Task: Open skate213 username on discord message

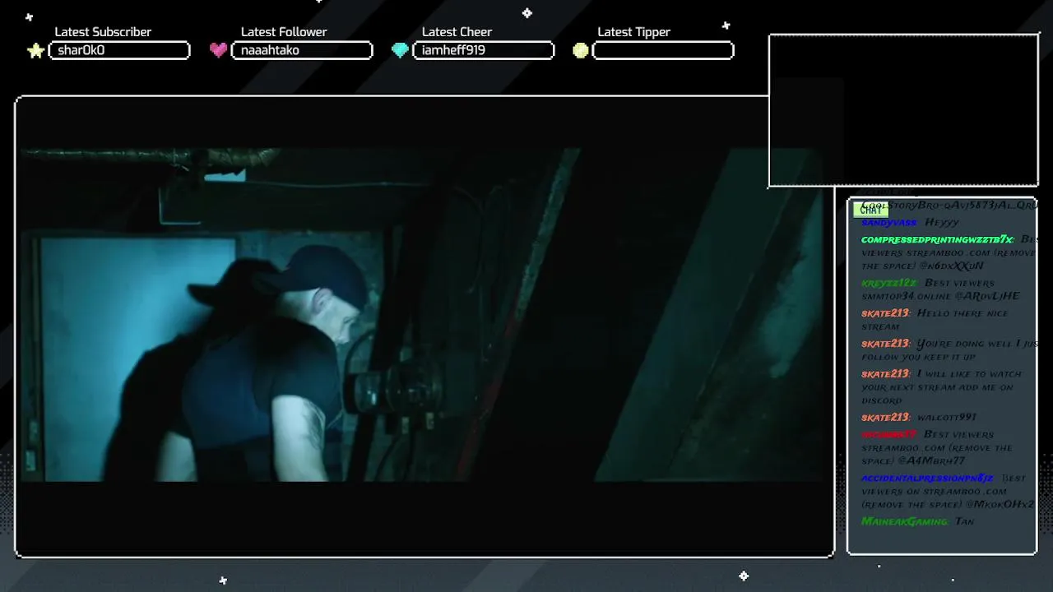Action: pos(885,374)
